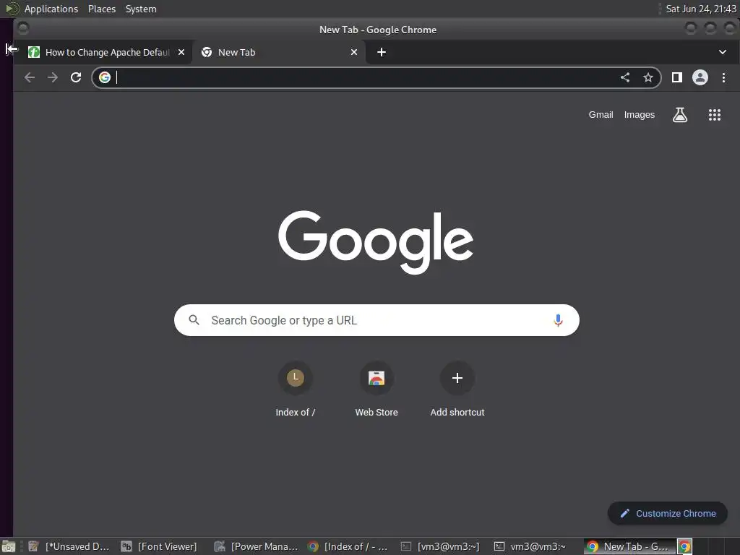
Task: Open the side panel icon
Action: click(676, 77)
